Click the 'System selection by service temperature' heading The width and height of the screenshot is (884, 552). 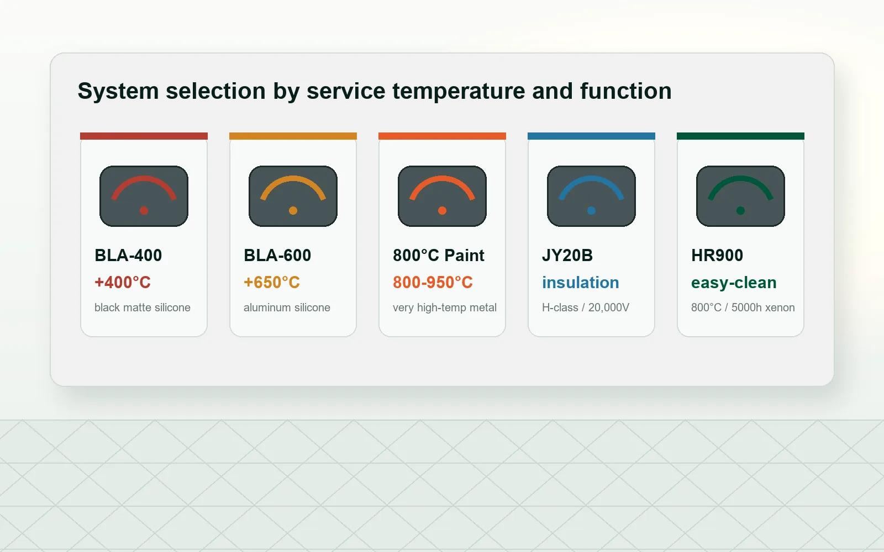[x=375, y=91]
